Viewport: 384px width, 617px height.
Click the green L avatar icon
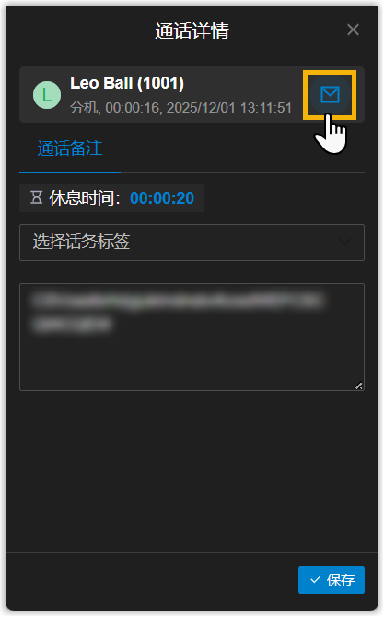47,95
